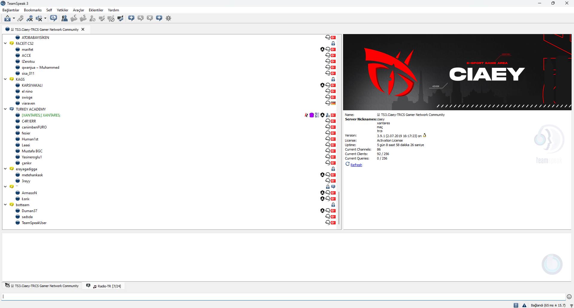Open the Self menu
Image resolution: width=574 pixels, height=308 pixels.
pos(49,10)
